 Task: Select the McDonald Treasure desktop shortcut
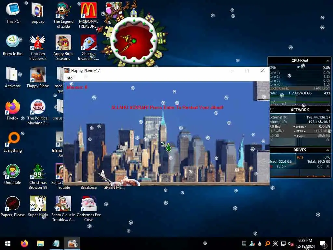click(x=88, y=15)
